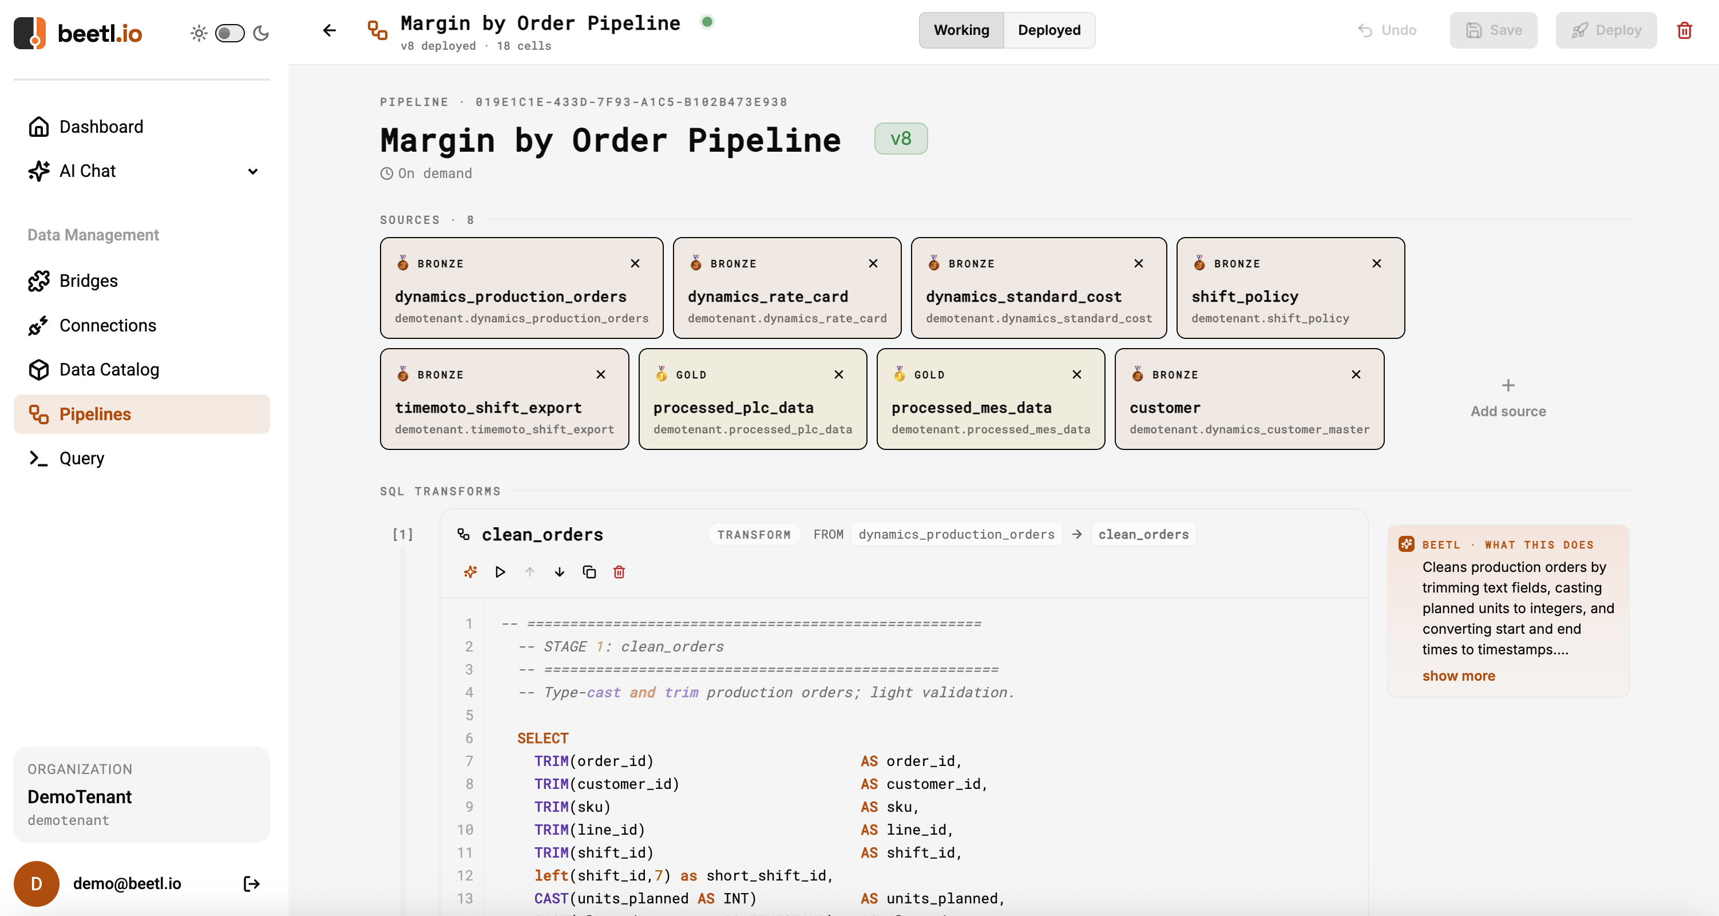Image resolution: width=1719 pixels, height=916 pixels.
Task: Click the dynamics_production_orders FROM chip
Action: (x=956, y=535)
